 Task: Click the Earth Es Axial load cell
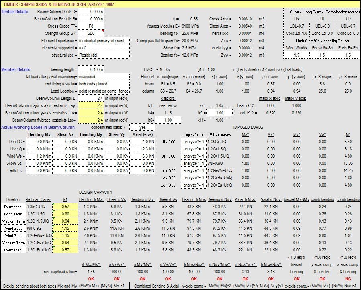(143, 170)
